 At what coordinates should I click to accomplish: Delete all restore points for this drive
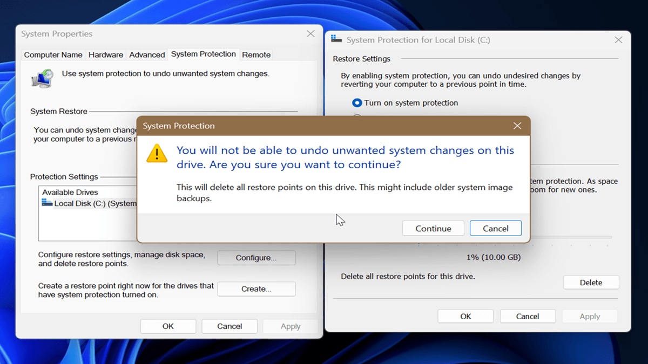pyautogui.click(x=591, y=282)
